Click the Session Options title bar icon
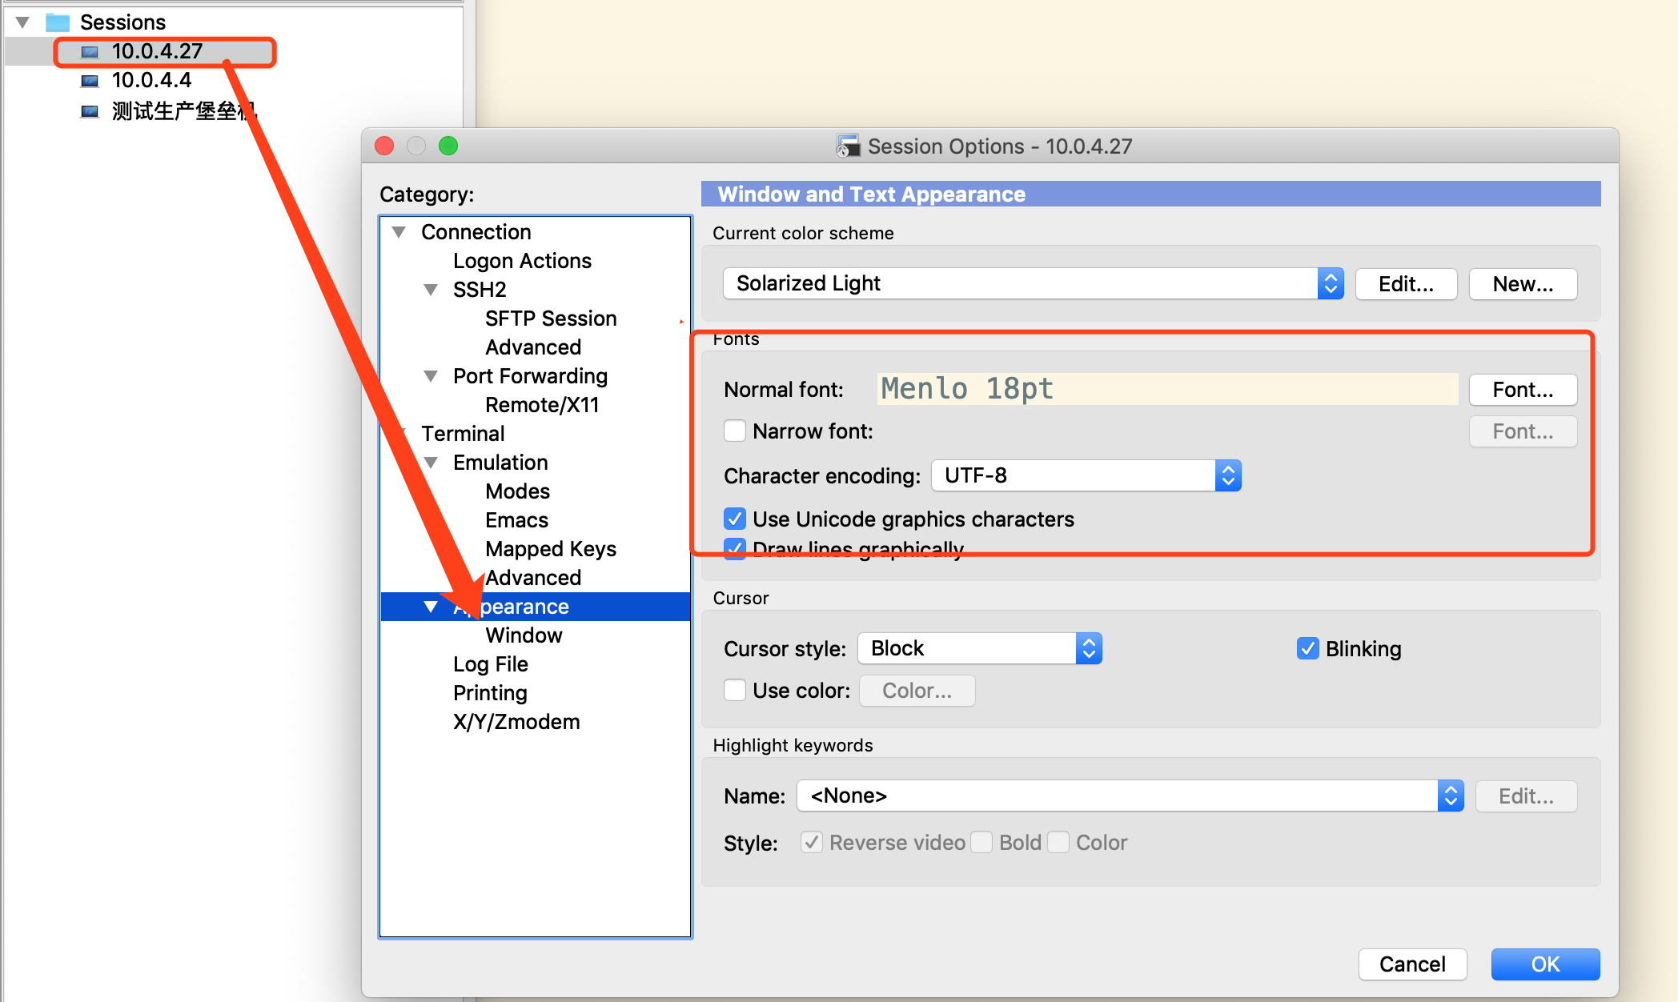The width and height of the screenshot is (1678, 1002). point(850,146)
